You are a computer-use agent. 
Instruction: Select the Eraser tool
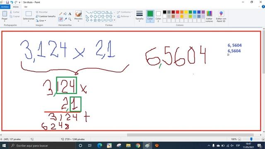[x=61, y=19]
